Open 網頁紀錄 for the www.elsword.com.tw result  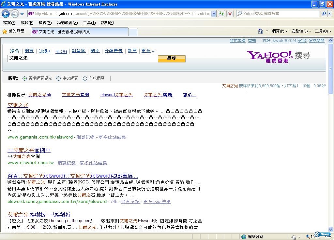point(67,163)
